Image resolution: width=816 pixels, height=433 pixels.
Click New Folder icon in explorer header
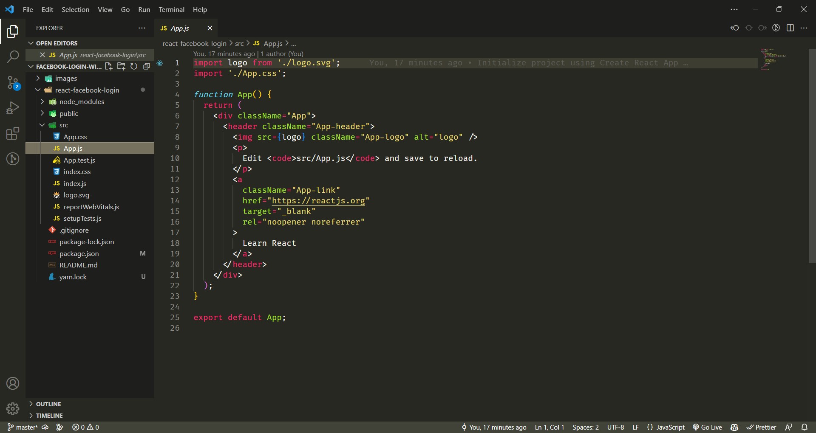(x=121, y=66)
